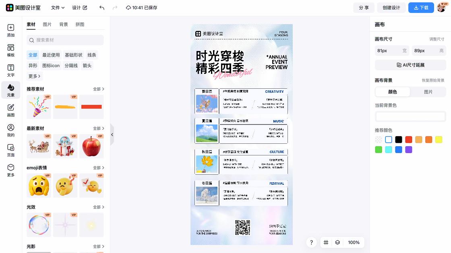This screenshot has height=253, width=451.
Task: Expand 更多 material categories
Action: [34, 76]
